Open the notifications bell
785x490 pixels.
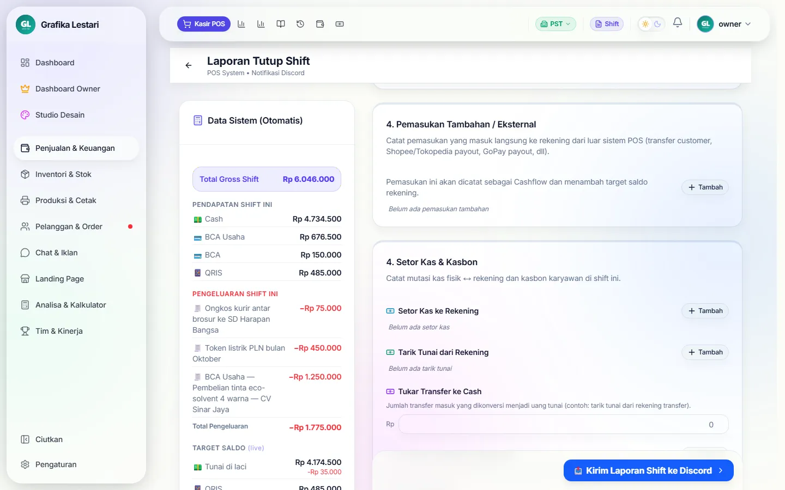click(x=678, y=23)
